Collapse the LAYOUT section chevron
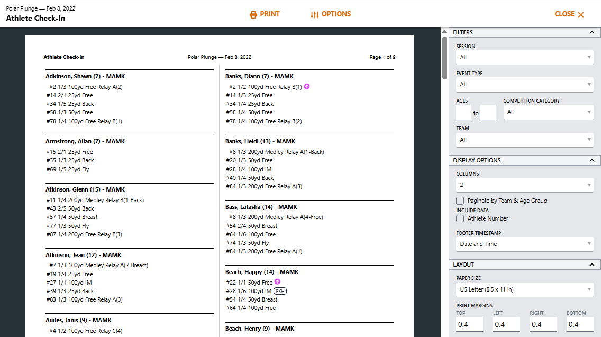The image size is (601, 337). (591, 265)
